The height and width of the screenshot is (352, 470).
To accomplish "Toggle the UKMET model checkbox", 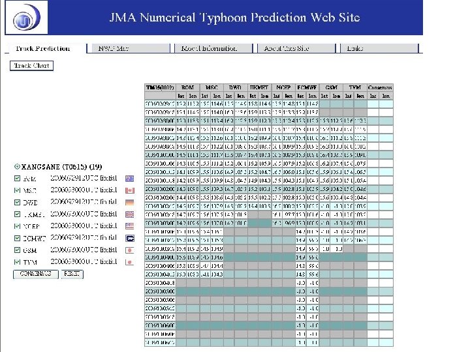I will tap(17, 214).
